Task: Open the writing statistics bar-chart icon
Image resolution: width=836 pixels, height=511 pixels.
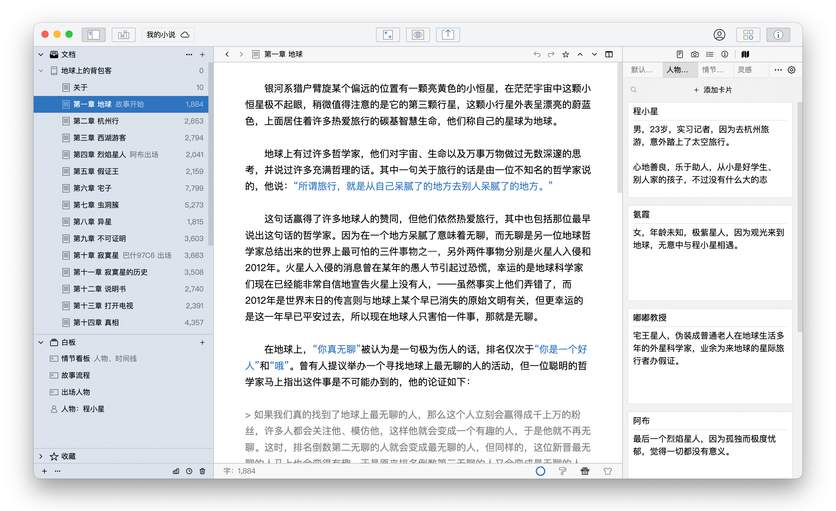Action: pyautogui.click(x=176, y=471)
